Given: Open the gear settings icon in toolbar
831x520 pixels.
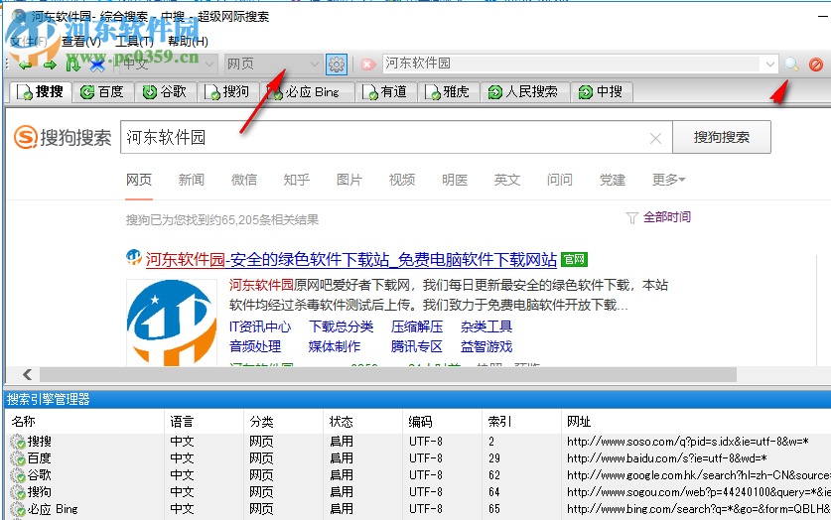Looking at the screenshot, I should (337, 65).
